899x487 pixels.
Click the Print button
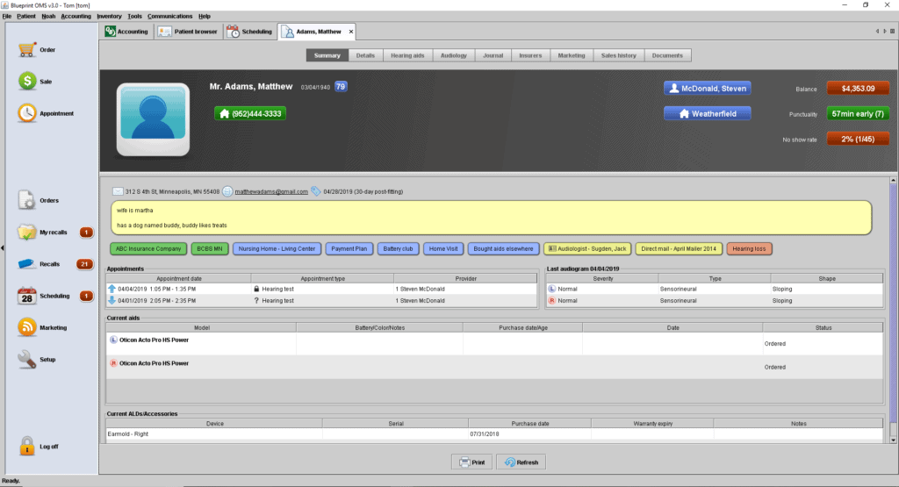coord(471,462)
